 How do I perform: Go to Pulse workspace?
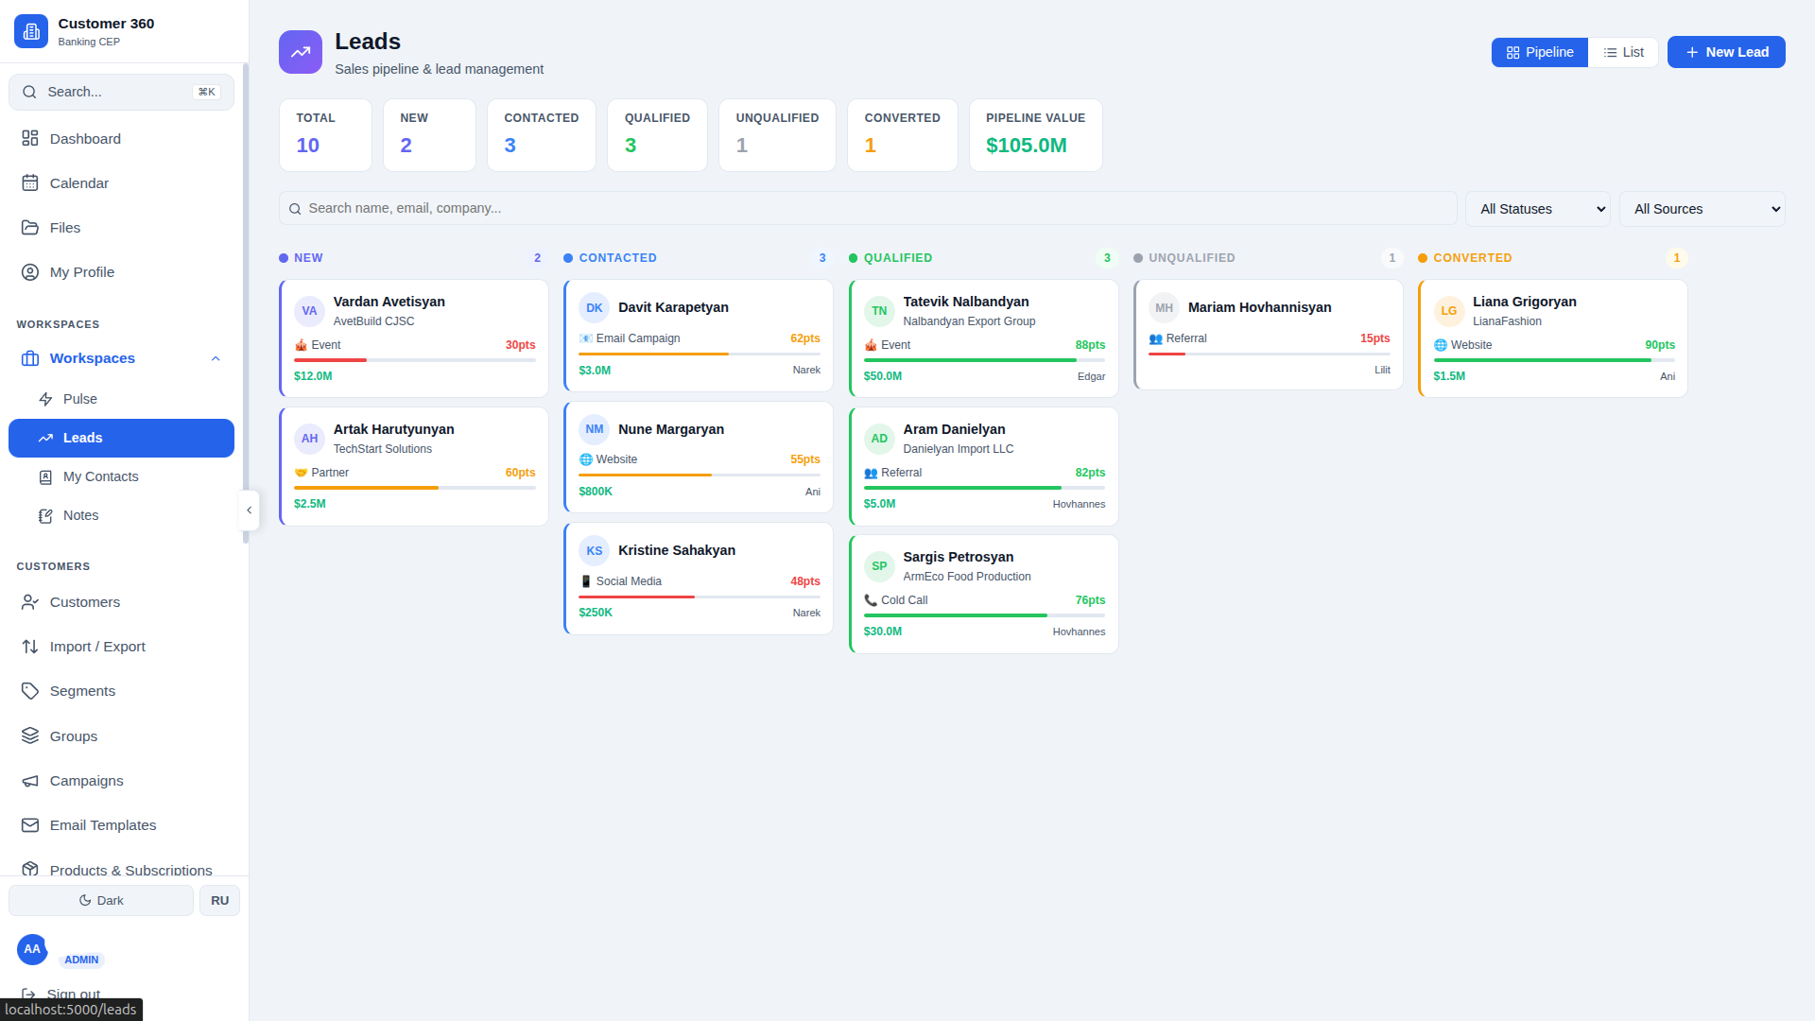[x=121, y=399]
